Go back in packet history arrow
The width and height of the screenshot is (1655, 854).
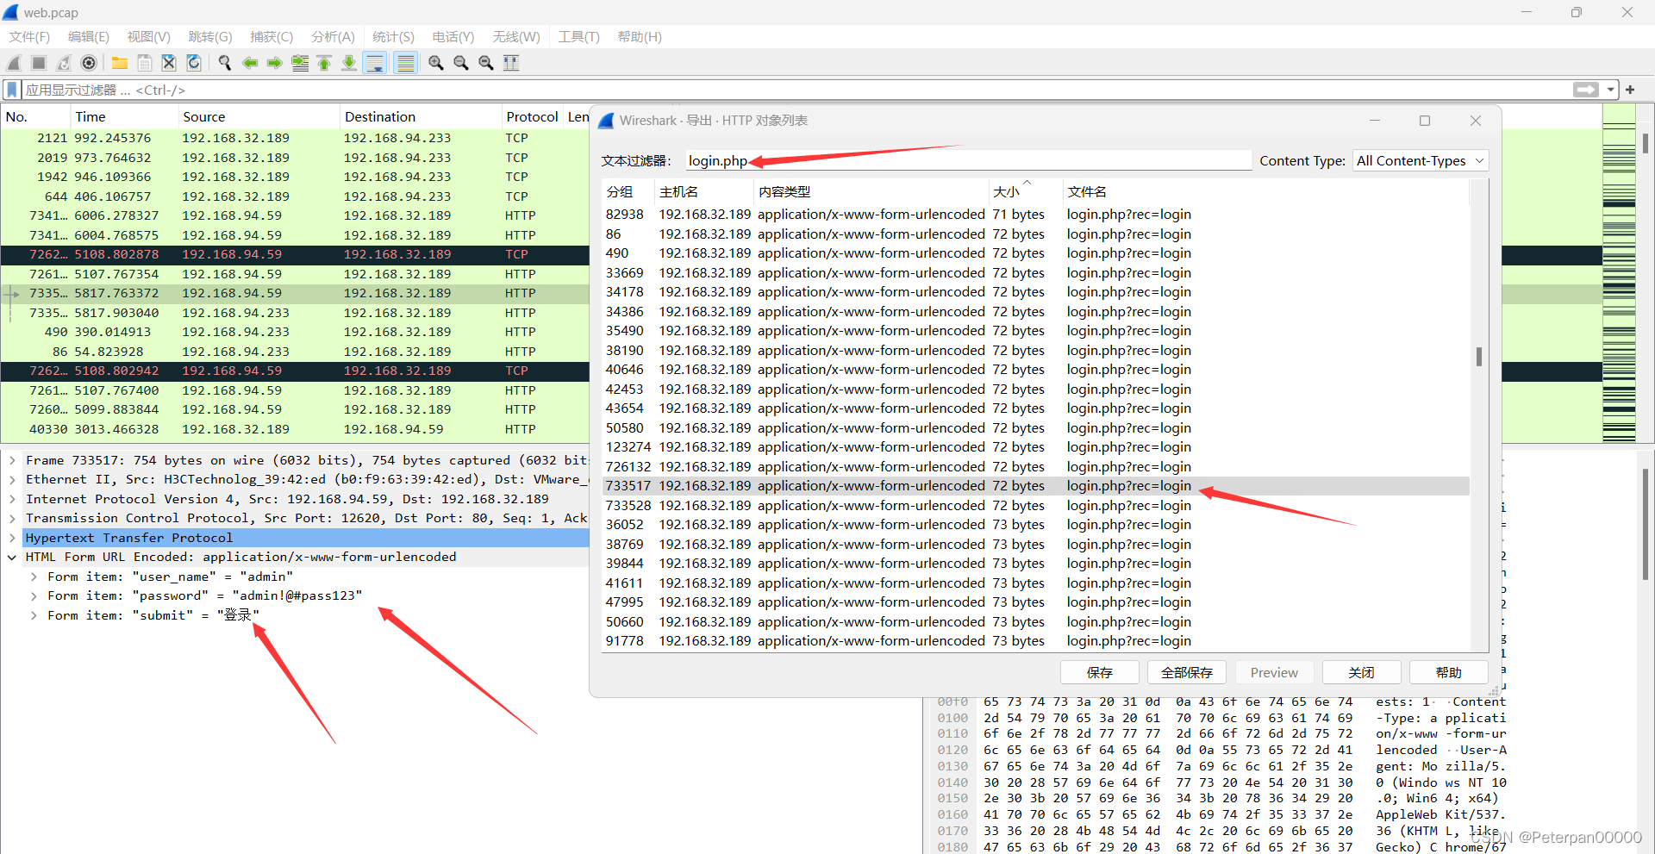tap(250, 63)
